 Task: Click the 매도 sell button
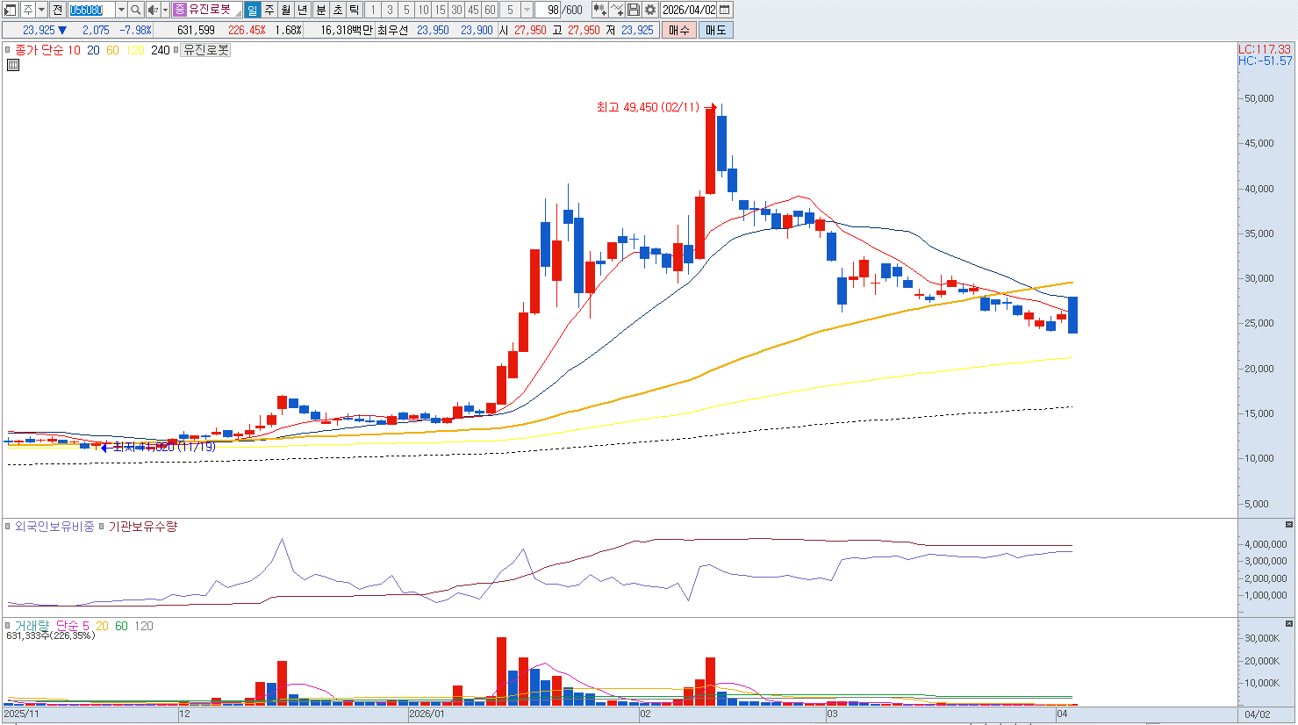(716, 30)
